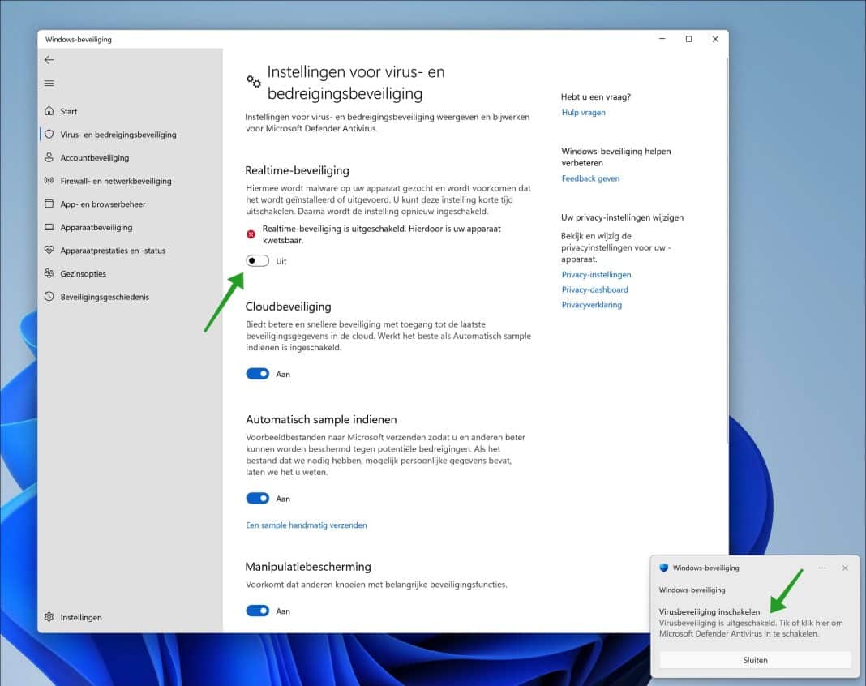Screen dimensions: 866x686
Task: Turn off Automatisch sample indienen
Action: [257, 498]
